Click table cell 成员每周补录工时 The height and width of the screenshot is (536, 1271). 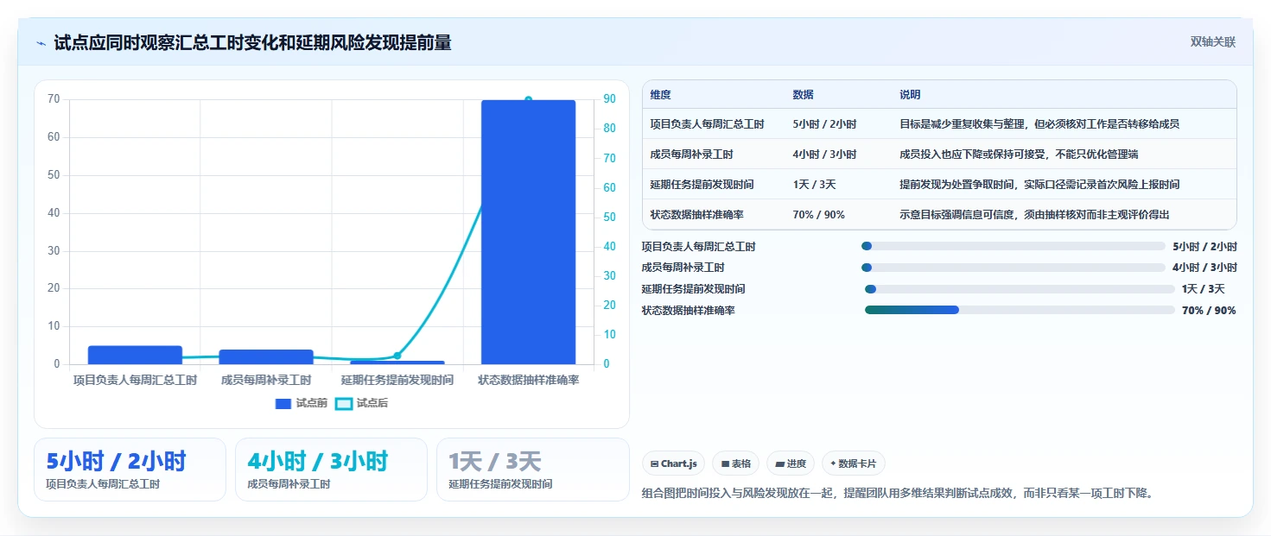coord(691,154)
